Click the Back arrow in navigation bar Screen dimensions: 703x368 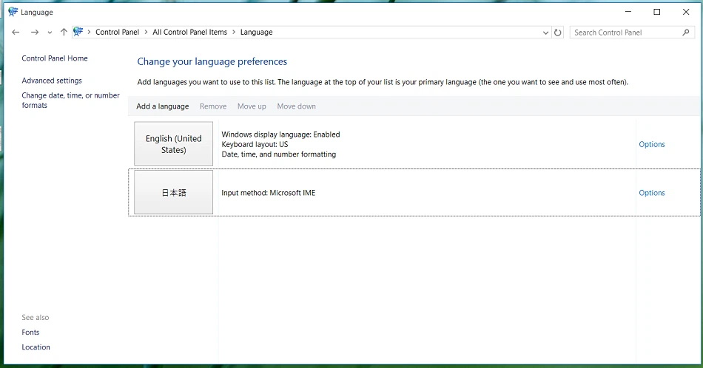tap(16, 33)
